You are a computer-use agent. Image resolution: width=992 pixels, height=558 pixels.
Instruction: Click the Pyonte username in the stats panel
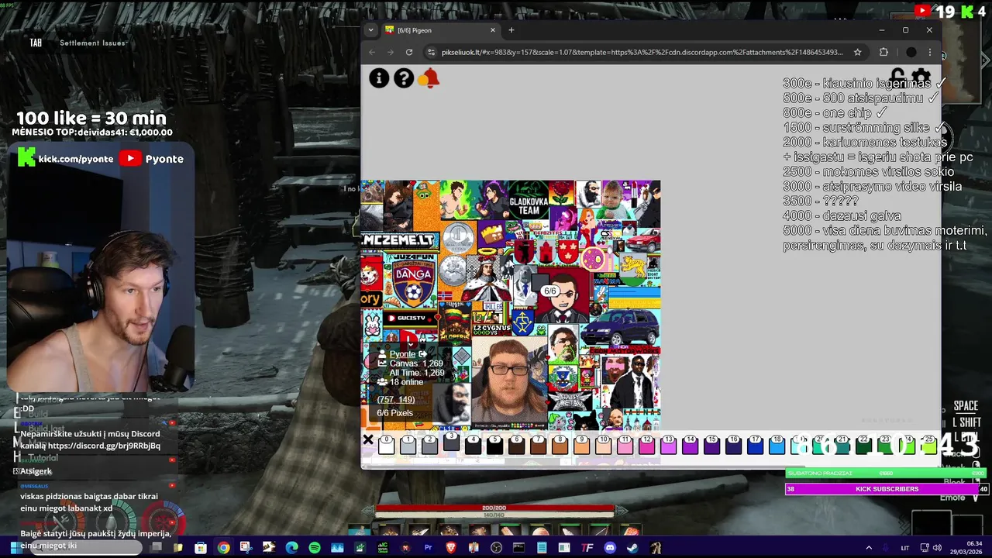pyautogui.click(x=402, y=354)
